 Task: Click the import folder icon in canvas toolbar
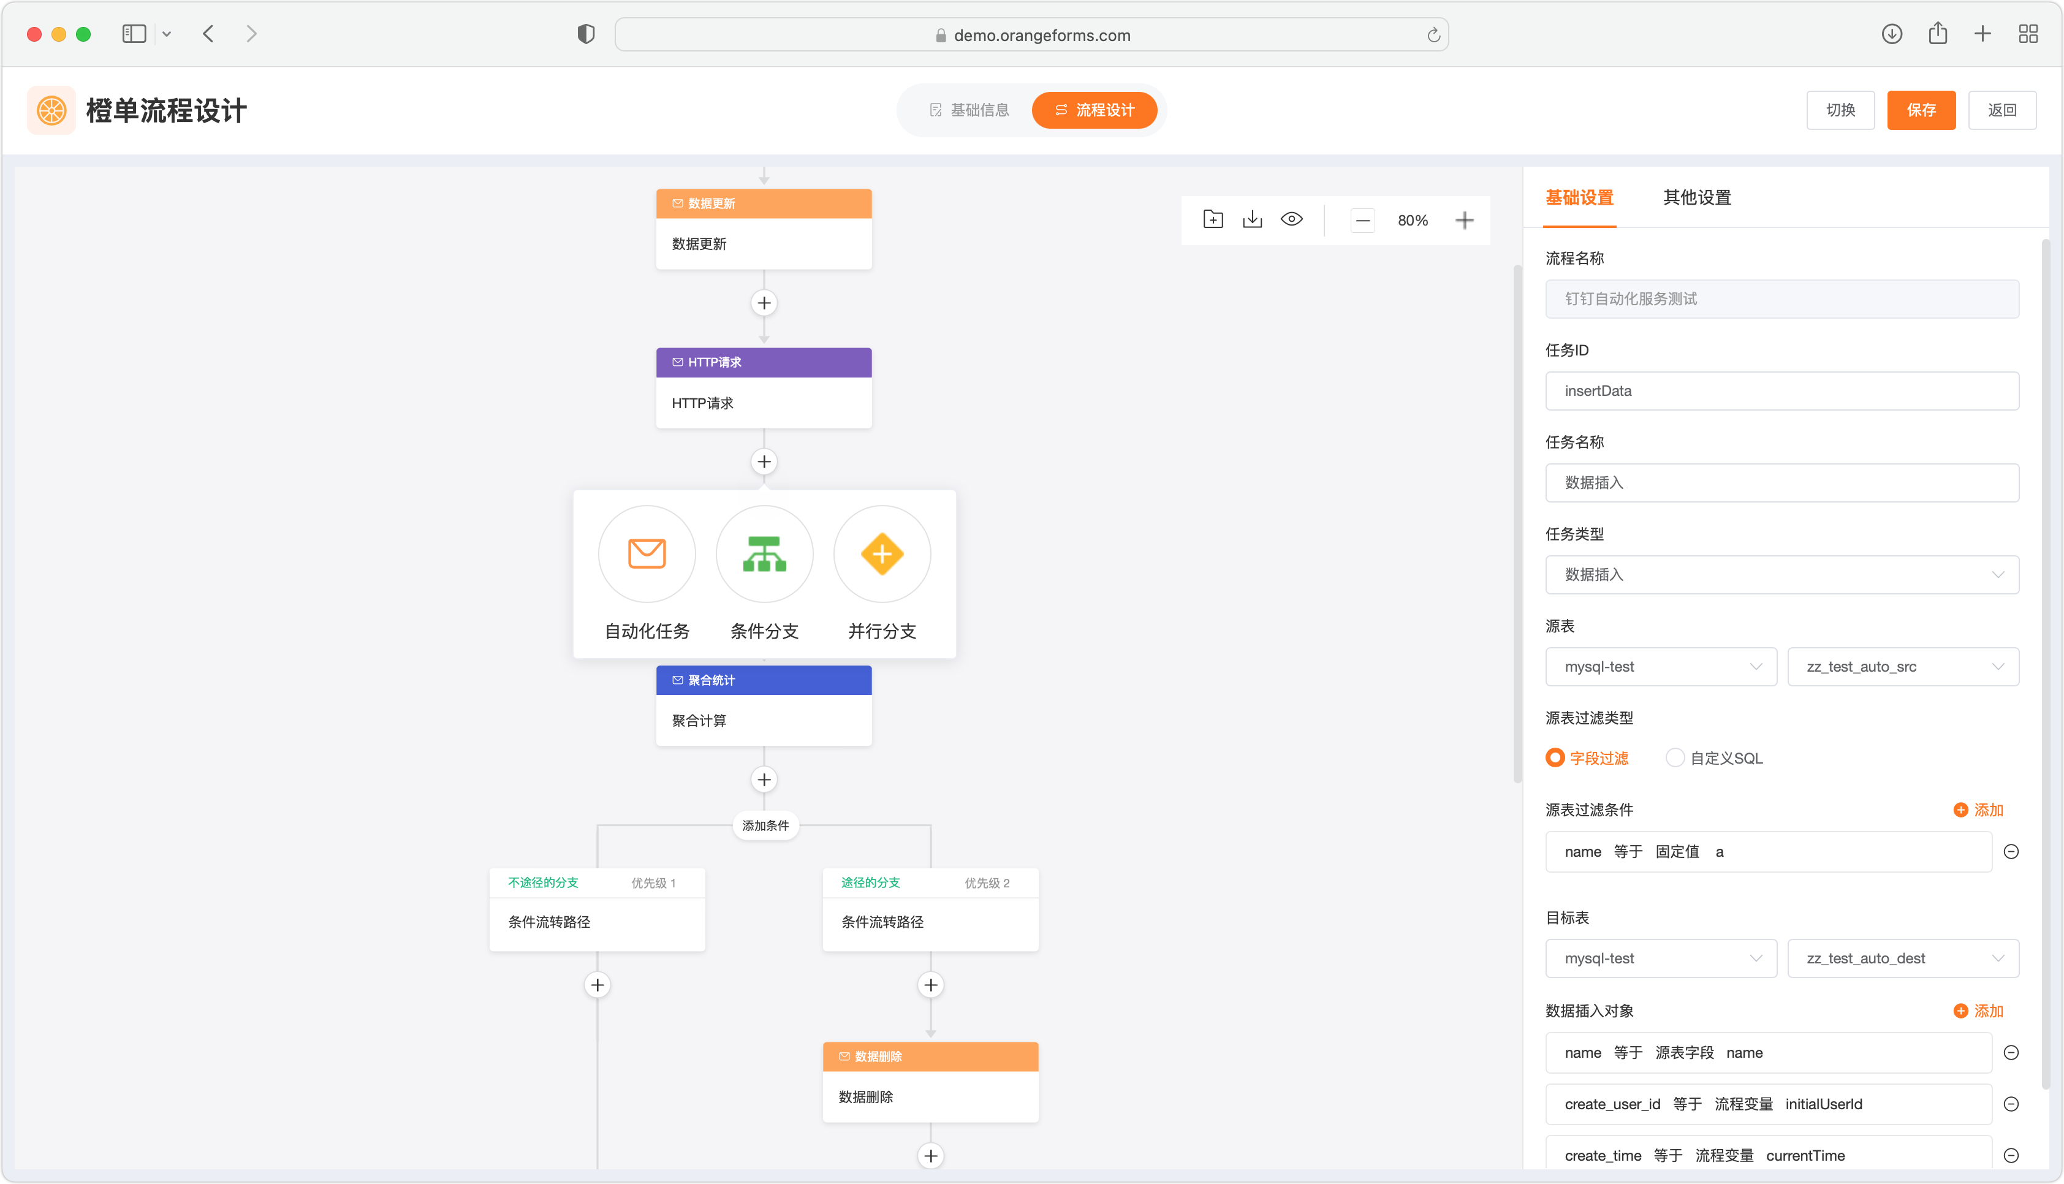[x=1212, y=219]
